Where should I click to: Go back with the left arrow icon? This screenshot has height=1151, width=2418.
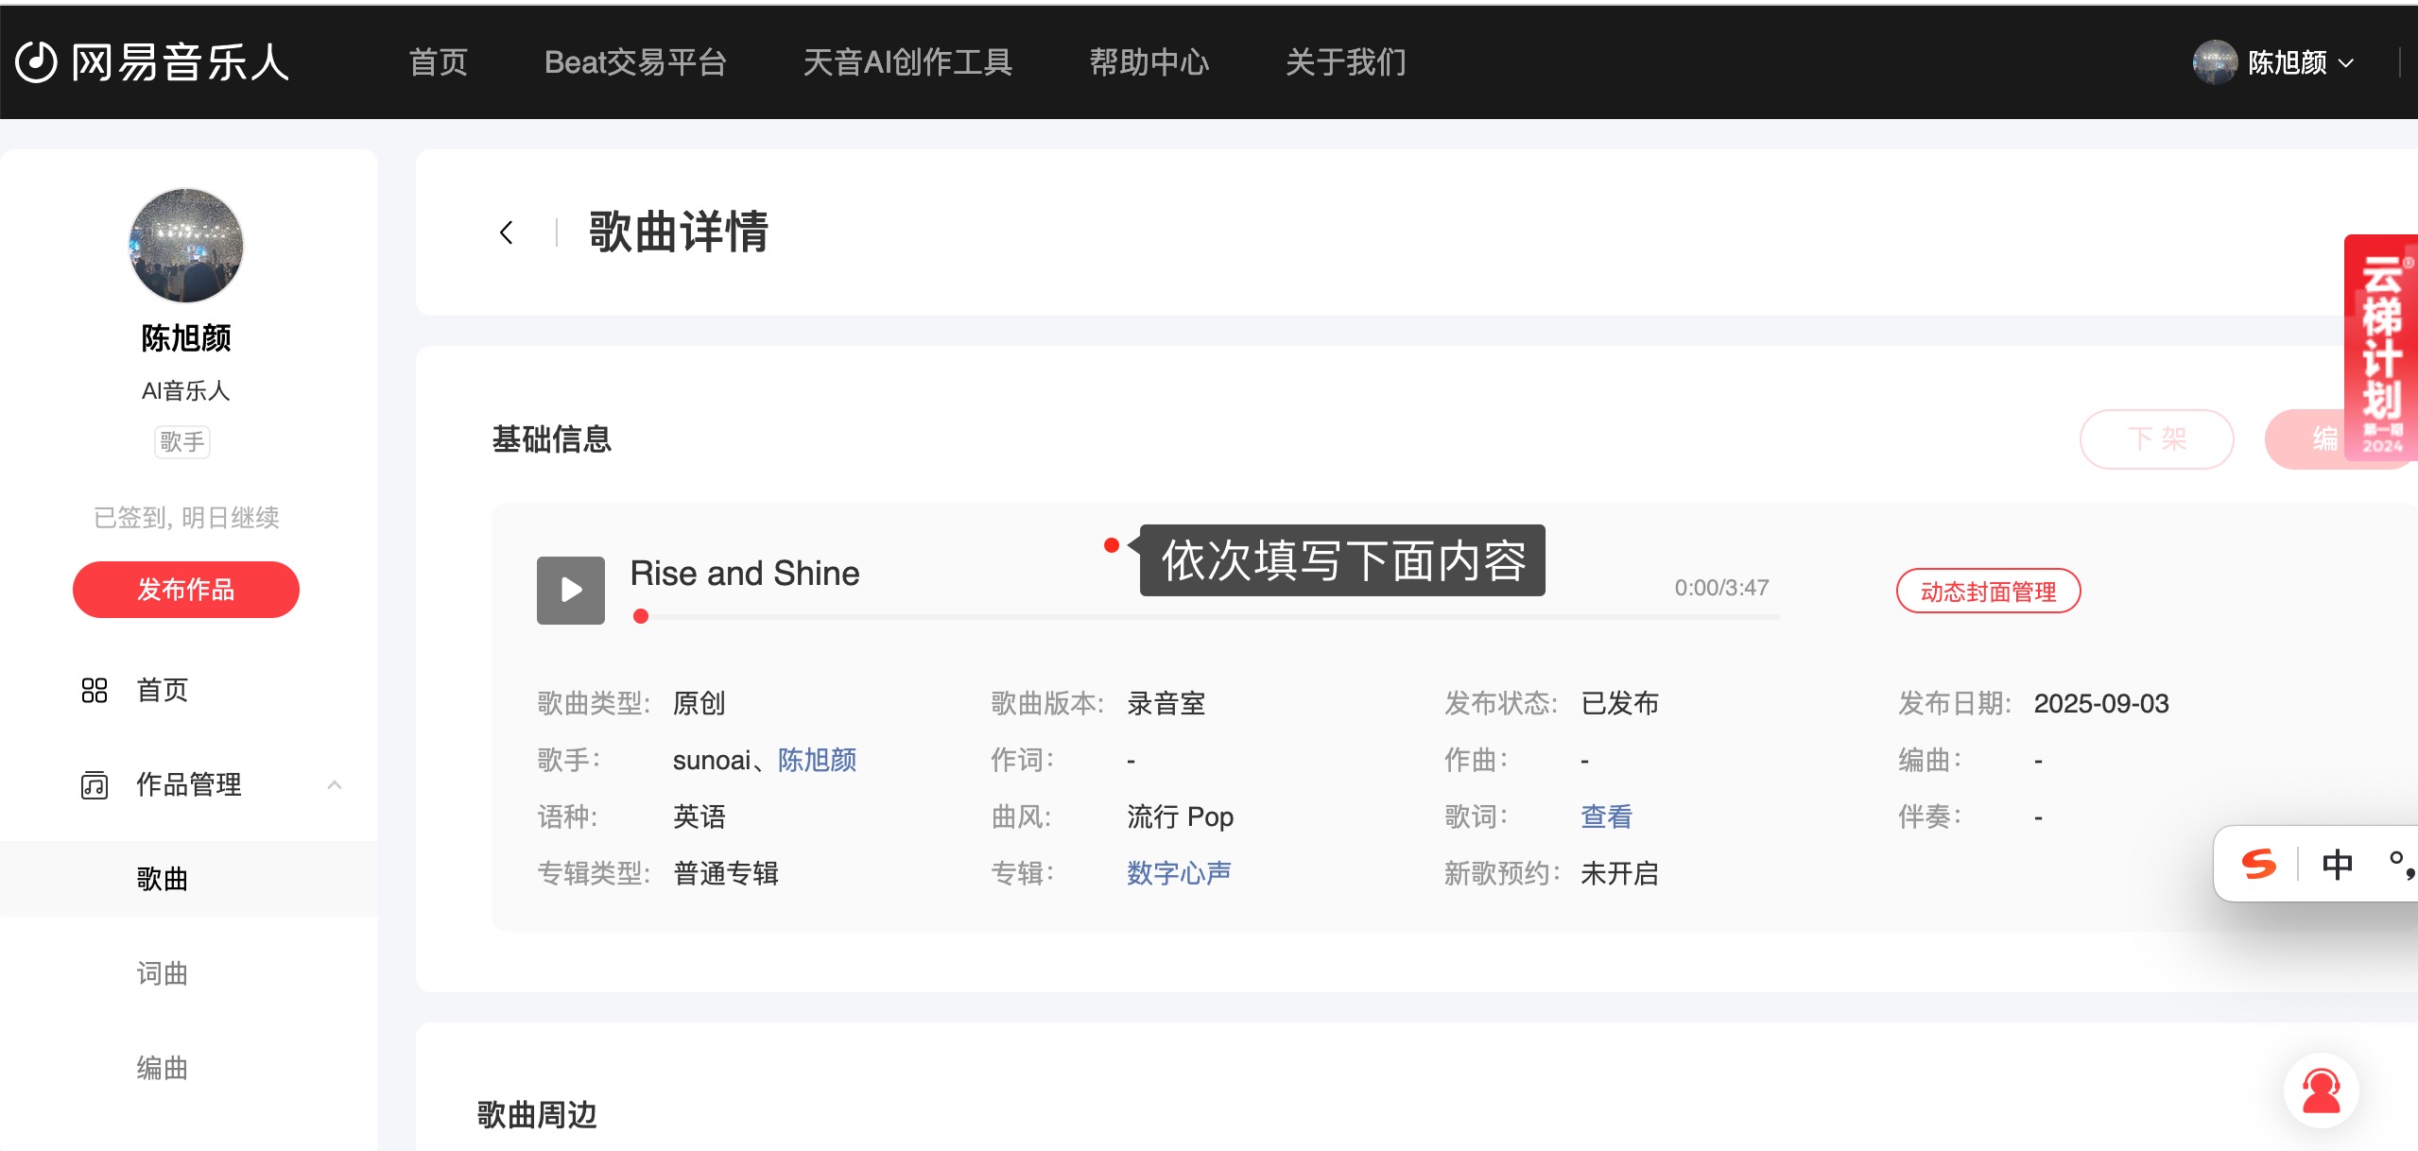tap(507, 232)
